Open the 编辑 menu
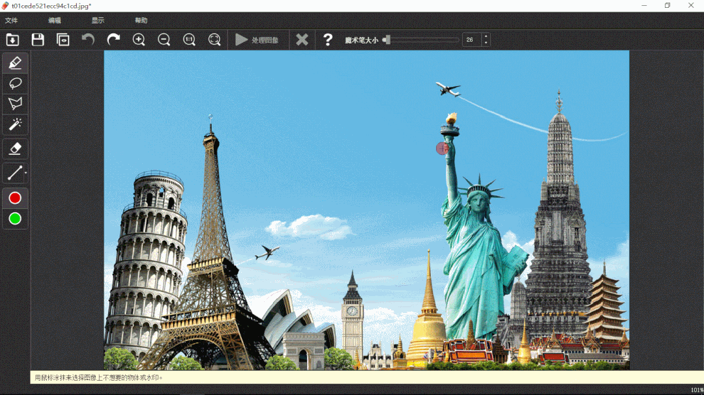 click(55, 21)
